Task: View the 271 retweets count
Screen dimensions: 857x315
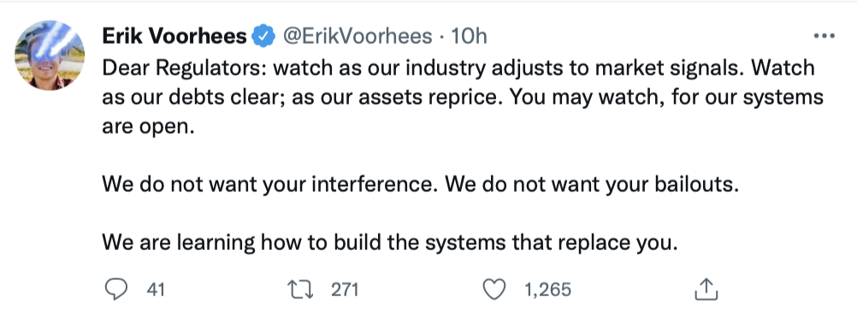Action: coord(345,289)
